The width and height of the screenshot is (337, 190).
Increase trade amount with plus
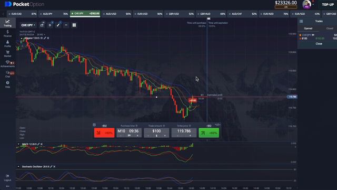(165, 136)
